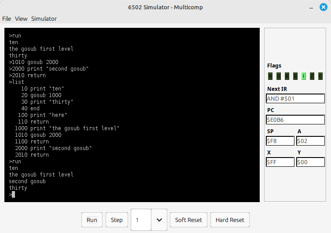Click the PC register field showing $E0B6
This screenshot has height=233, width=331.
295,120
